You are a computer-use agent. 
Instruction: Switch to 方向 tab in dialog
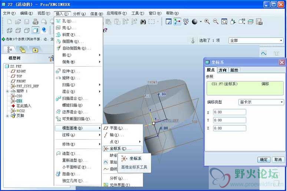[x=222, y=70]
